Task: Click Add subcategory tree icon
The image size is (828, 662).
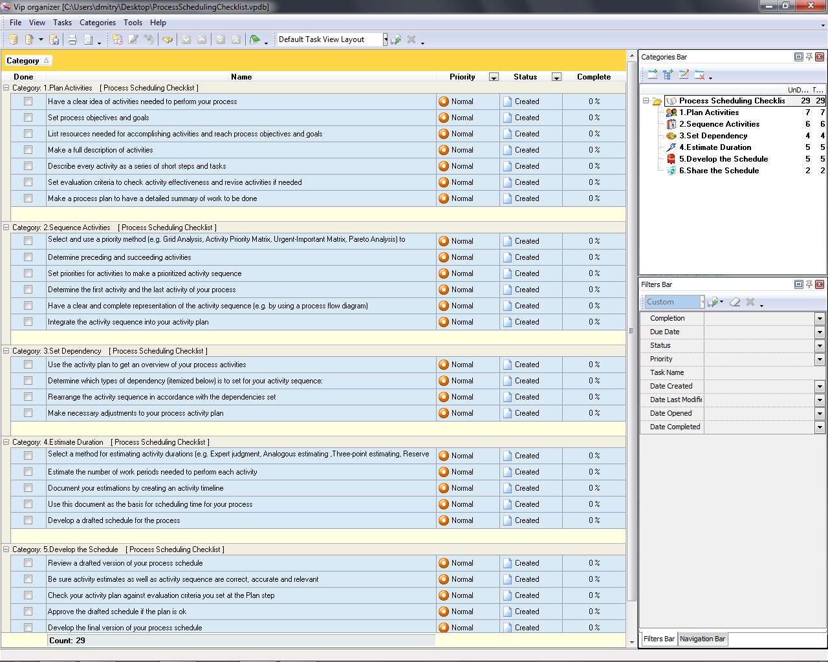Action: click(x=668, y=75)
